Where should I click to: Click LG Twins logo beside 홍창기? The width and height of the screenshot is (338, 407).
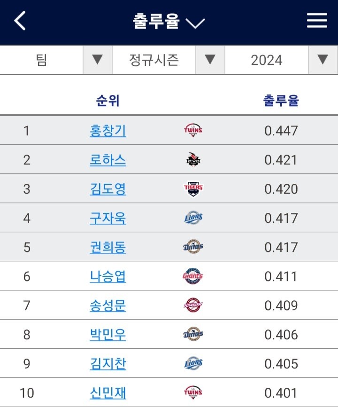193,130
